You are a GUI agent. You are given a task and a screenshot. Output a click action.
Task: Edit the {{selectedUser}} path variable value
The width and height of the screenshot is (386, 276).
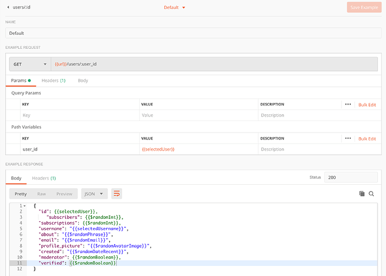199,149
